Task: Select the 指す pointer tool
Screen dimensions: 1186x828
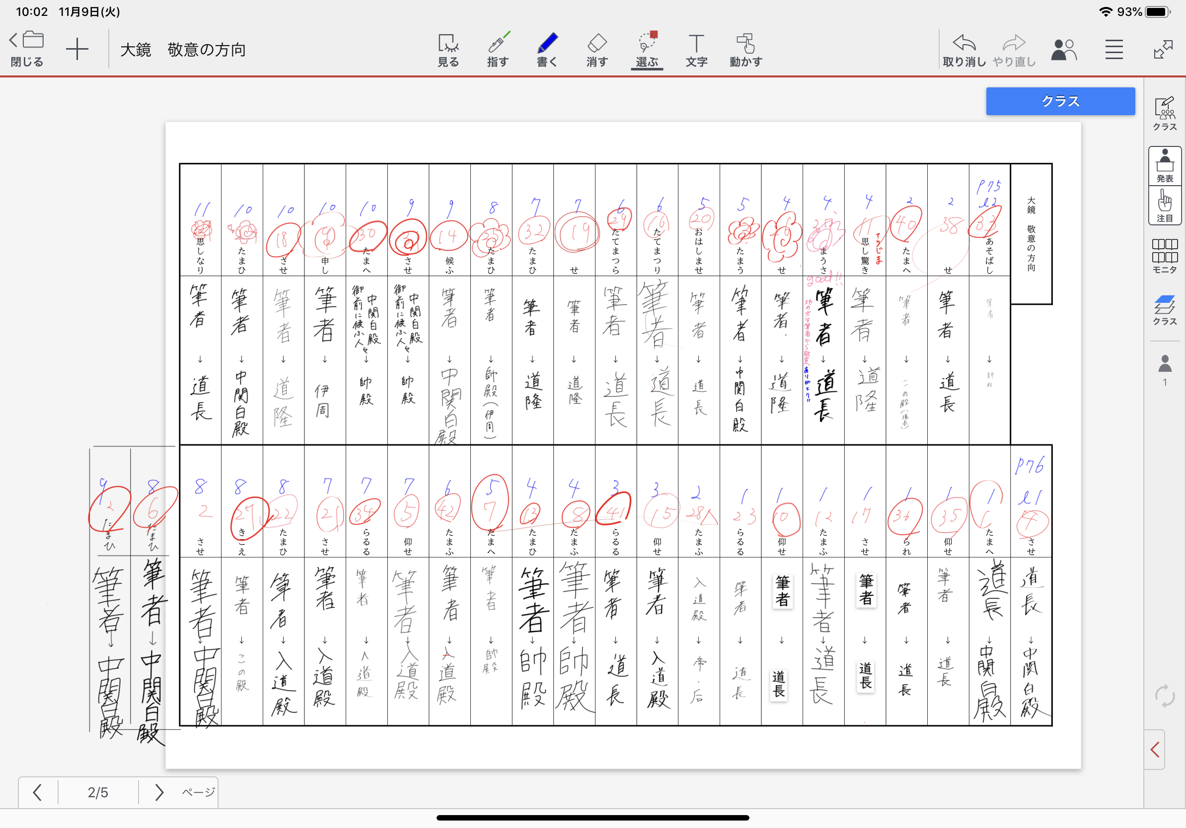Action: point(498,50)
